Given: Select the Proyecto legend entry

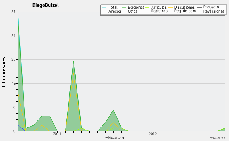Looking at the screenshot, I should pyautogui.click(x=208, y=7).
